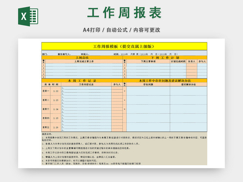Screen dimensions: 243x182
Task: Click the date cell 2.26
Action: coord(56,127)
